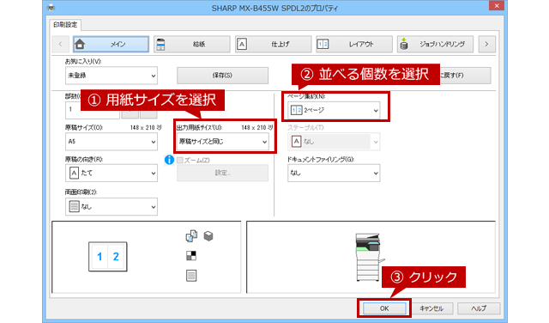Switch to the 仕上げ tab

273,44
